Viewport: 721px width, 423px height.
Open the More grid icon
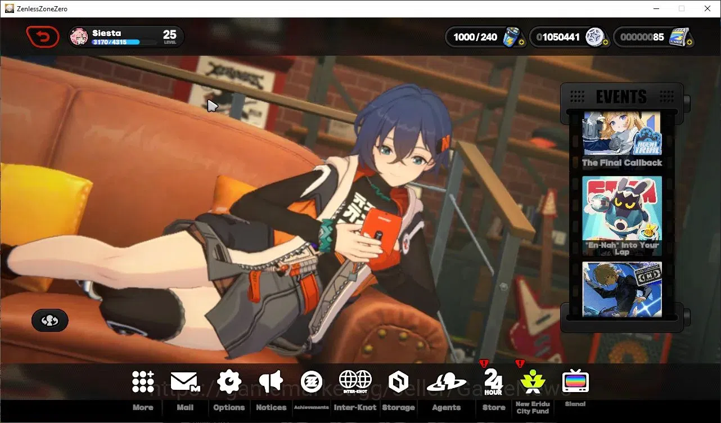(x=143, y=382)
